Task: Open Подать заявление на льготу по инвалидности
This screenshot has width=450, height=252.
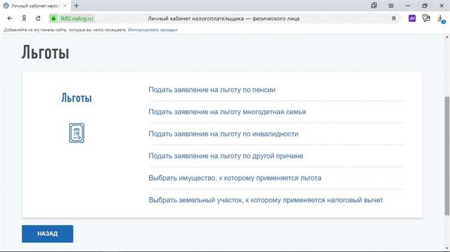Action: pos(223,134)
